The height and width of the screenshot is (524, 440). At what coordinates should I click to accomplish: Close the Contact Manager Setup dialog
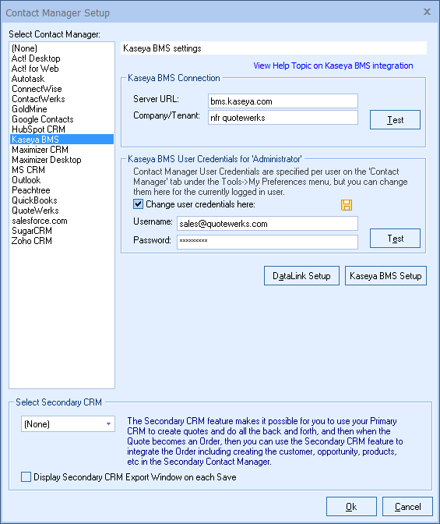(427, 12)
